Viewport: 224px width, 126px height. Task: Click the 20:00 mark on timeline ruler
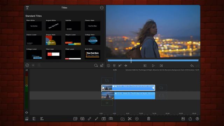167,113
